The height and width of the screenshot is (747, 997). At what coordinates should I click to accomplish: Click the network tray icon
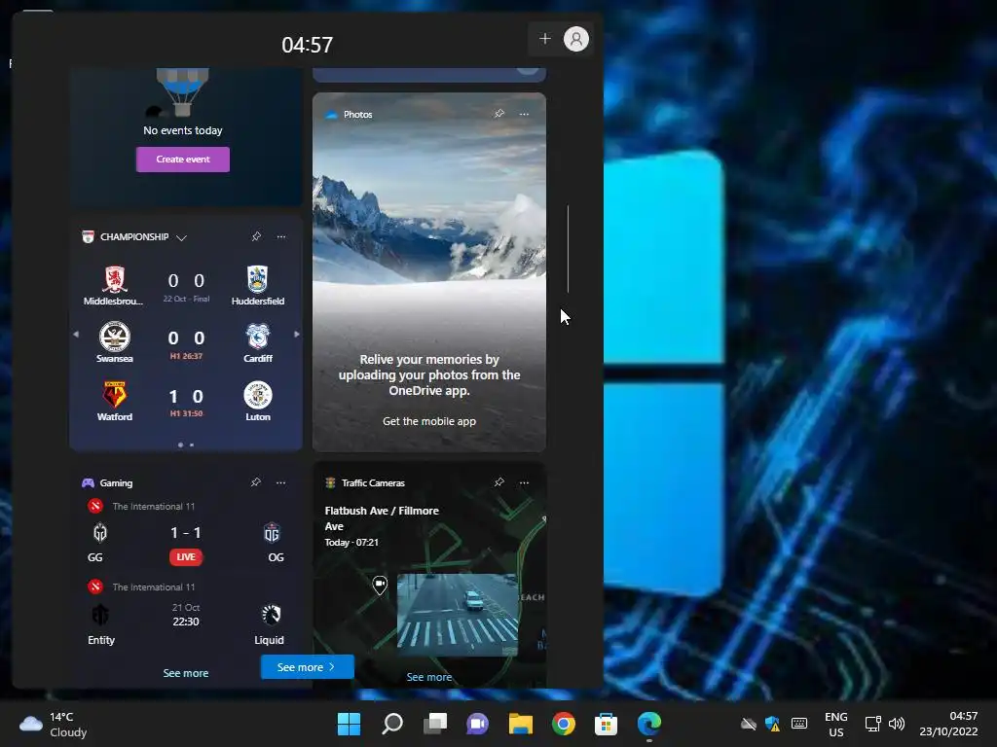click(873, 724)
